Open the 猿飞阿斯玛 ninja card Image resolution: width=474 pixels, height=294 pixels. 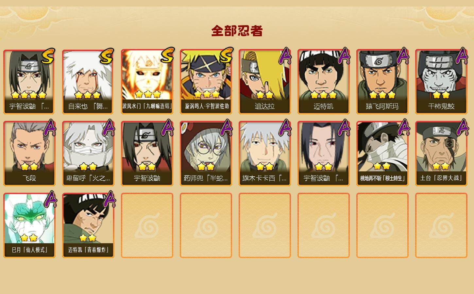pos(382,82)
